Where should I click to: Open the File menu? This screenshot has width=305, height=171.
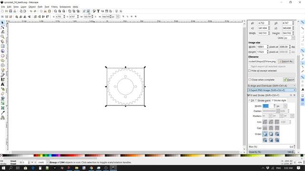[3, 7]
